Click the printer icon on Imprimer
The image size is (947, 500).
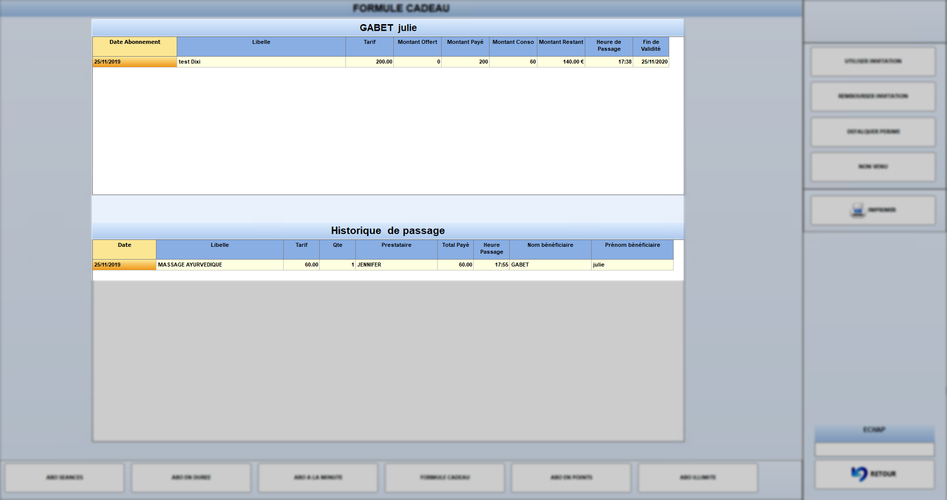click(858, 210)
